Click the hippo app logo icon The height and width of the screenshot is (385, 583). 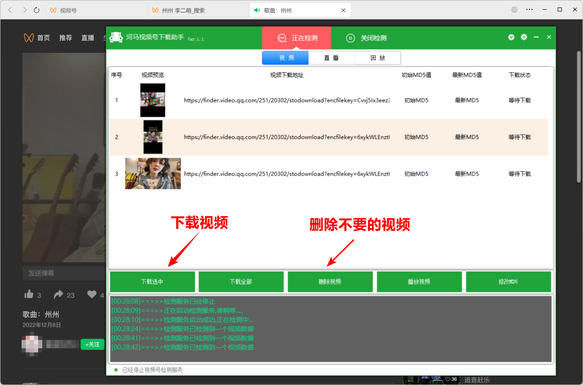tap(117, 37)
